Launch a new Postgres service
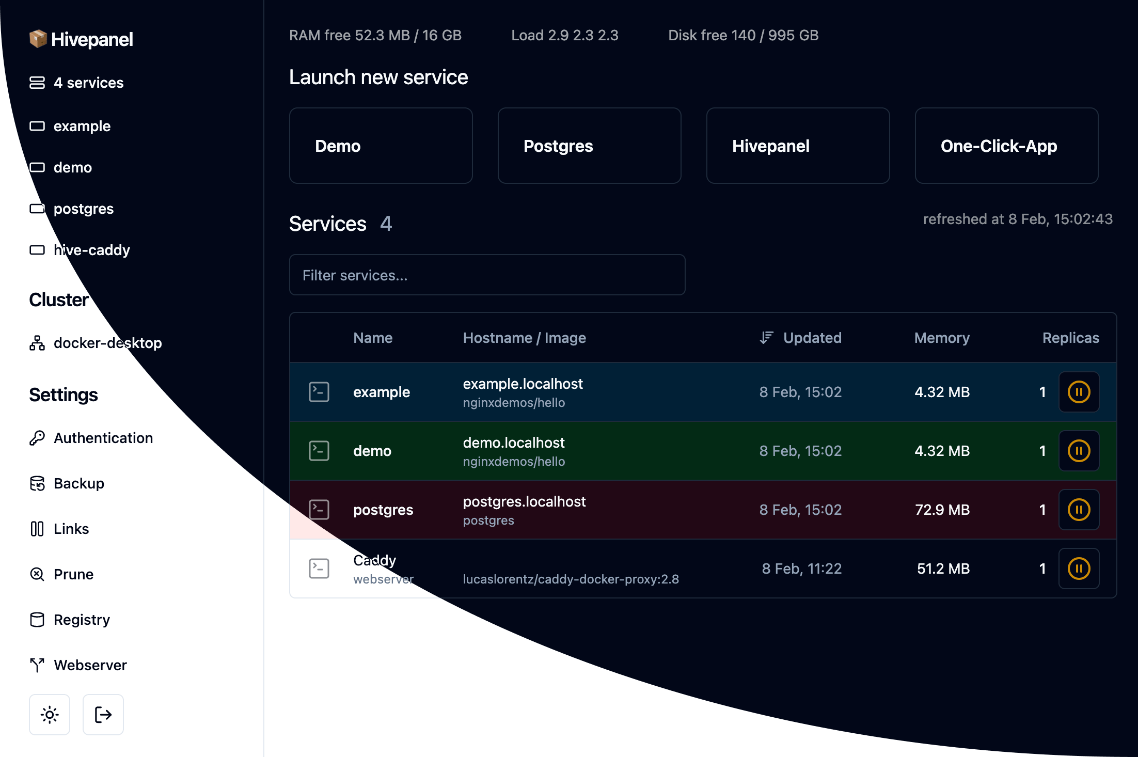Viewport: 1138px width, 757px height. click(589, 146)
